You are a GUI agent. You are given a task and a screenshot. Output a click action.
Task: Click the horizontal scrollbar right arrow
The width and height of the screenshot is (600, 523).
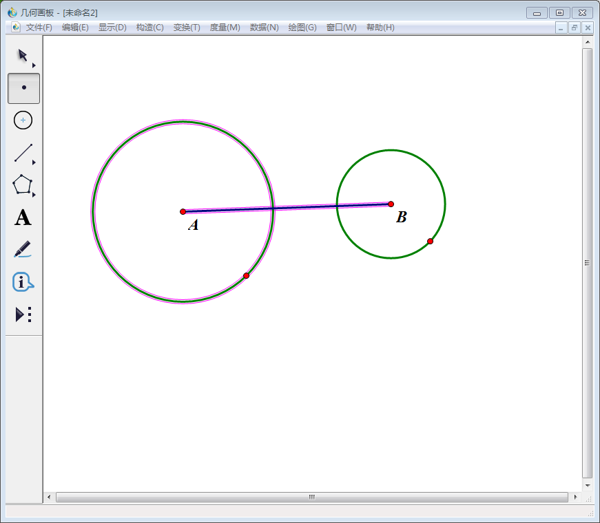click(x=575, y=497)
